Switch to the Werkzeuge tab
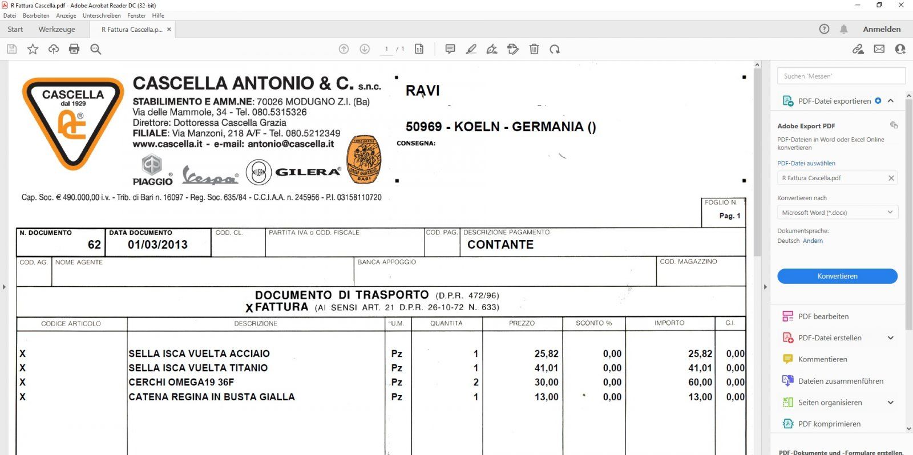 point(56,29)
